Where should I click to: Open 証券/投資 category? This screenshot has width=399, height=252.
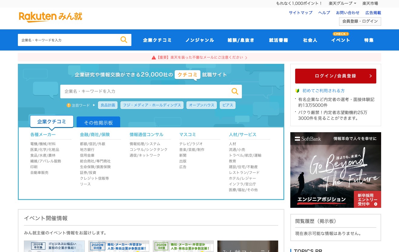[x=88, y=173]
